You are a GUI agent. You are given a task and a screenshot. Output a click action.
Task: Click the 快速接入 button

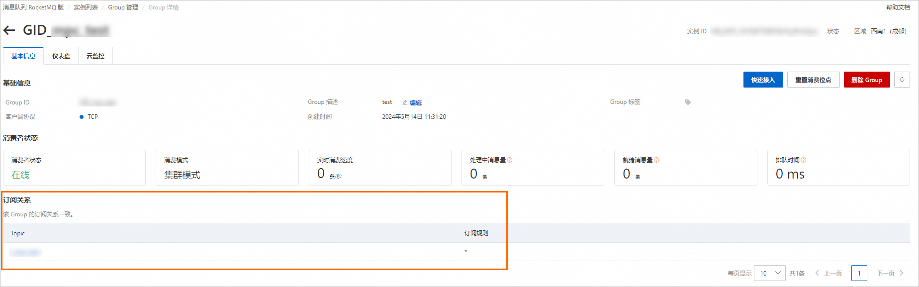[x=763, y=80]
